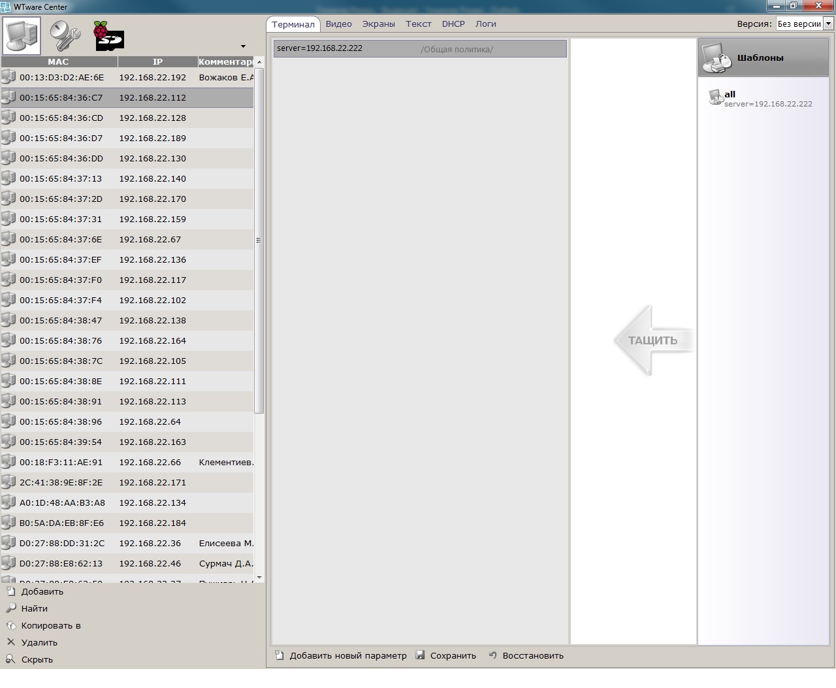Open the DHCP tab

point(453,24)
